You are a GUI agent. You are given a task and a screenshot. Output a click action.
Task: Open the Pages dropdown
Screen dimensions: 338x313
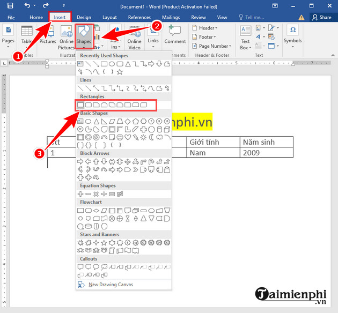8,37
